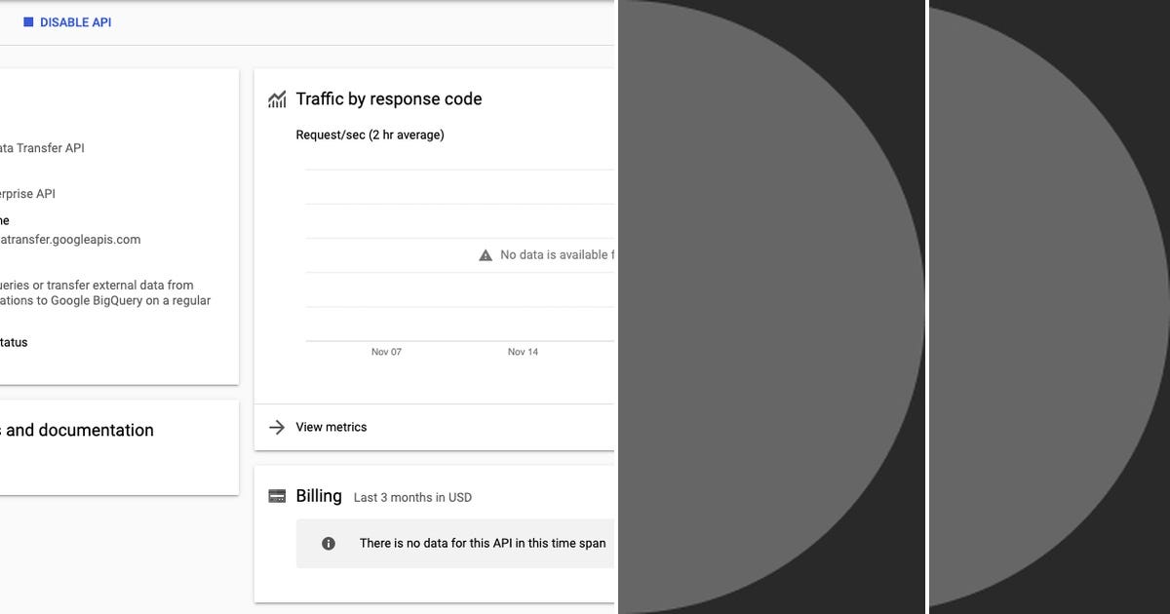Click the no data message in the Billing card
Image resolution: width=1170 pixels, height=614 pixels.
coord(482,543)
